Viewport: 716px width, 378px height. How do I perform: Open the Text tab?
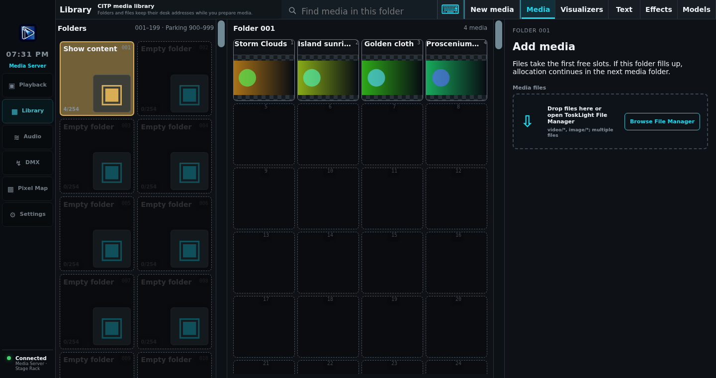pos(624,9)
